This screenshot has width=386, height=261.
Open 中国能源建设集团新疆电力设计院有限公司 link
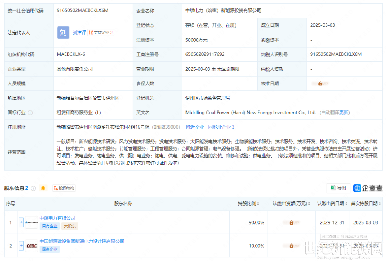pos(82,241)
